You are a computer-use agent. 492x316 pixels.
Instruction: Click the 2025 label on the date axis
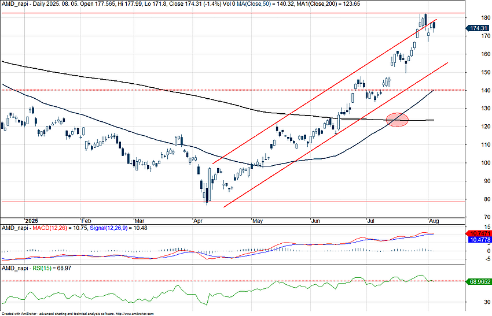coord(31,221)
